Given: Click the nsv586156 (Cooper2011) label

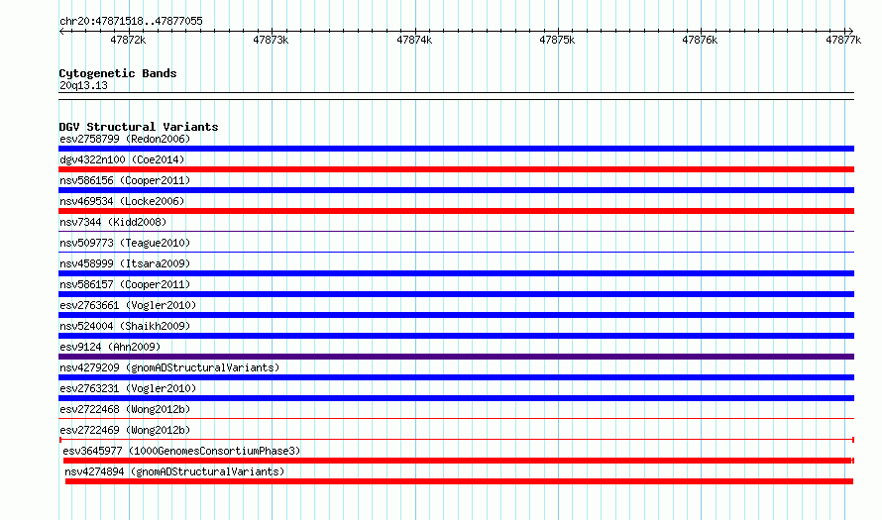Looking at the screenshot, I should pos(125,180).
